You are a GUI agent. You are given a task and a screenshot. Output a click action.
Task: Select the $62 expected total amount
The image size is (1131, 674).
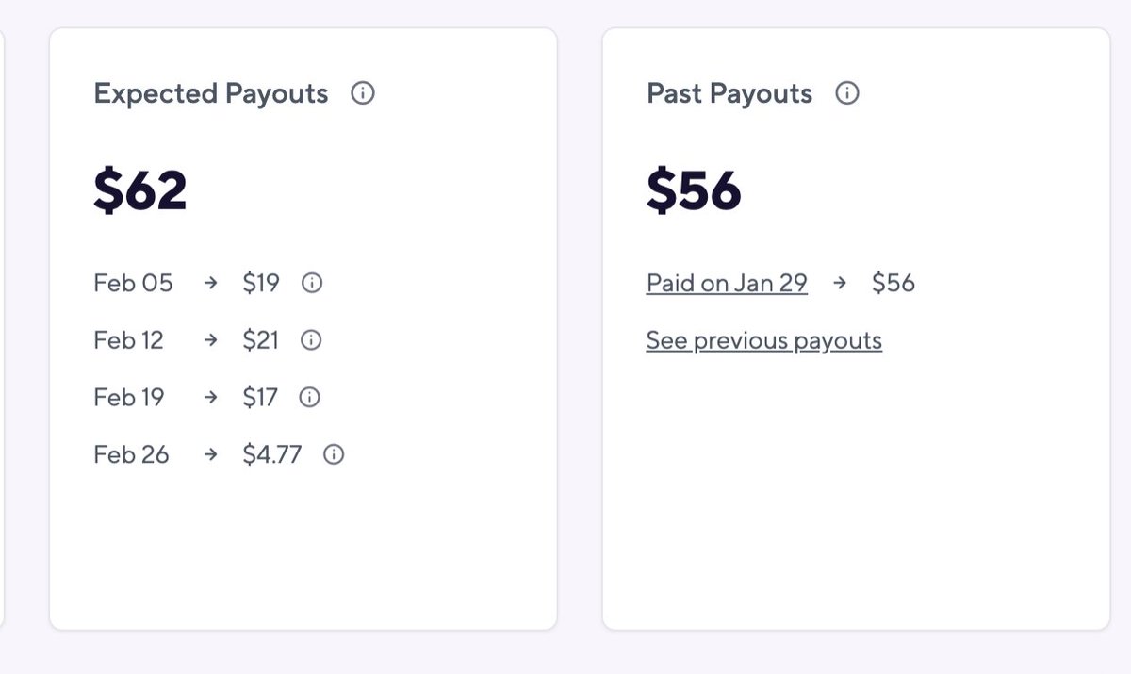point(140,190)
